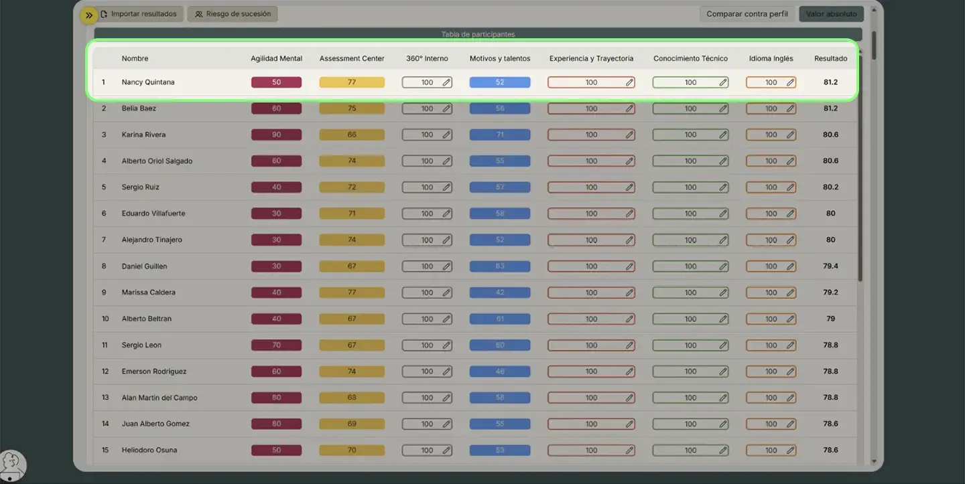Screen dimensions: 965x484
Task: Edit Nancy Quintana's Conocimiento Técnico pencil icon
Action: pyautogui.click(x=723, y=82)
